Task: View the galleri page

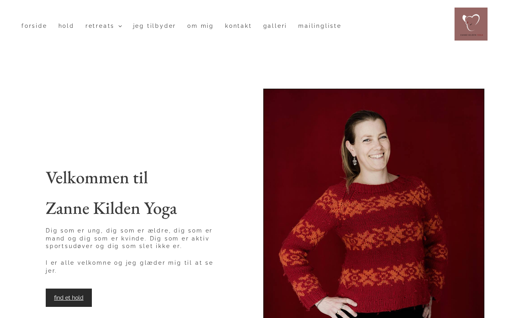Action: click(275, 26)
